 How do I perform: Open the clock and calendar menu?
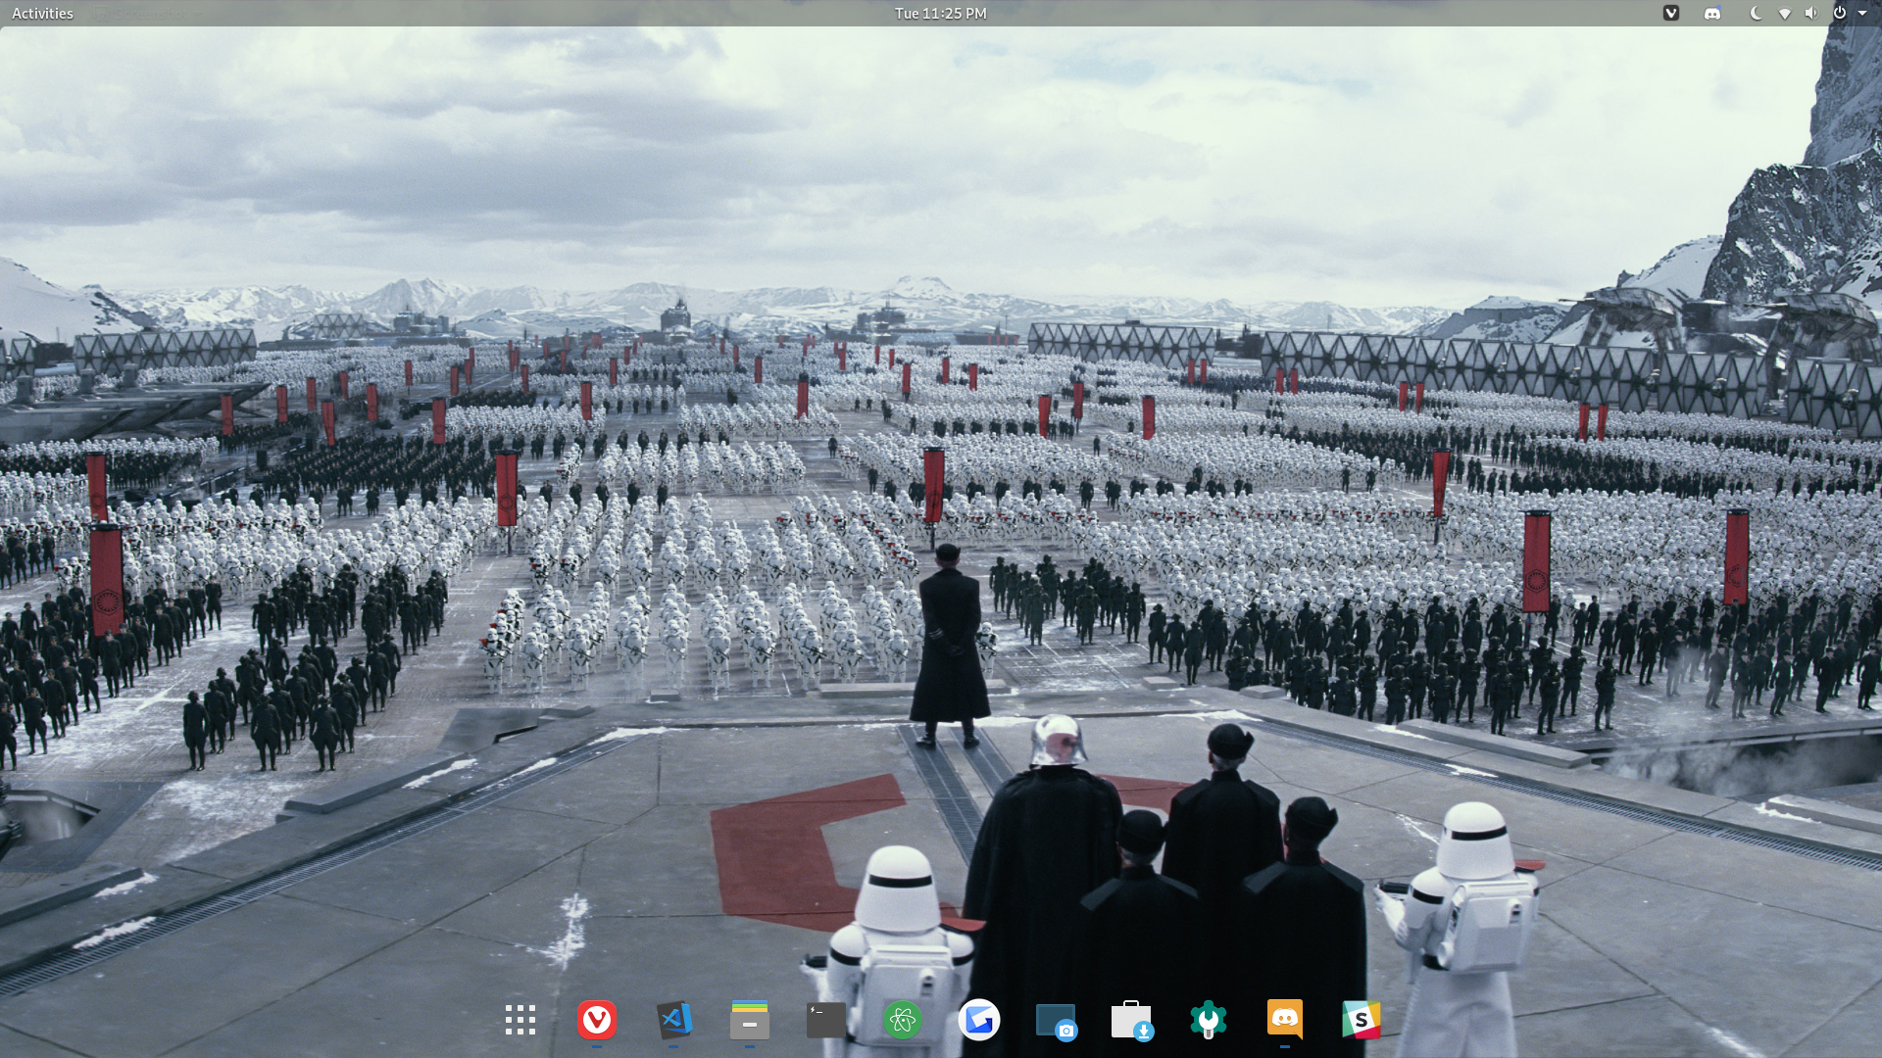(941, 13)
